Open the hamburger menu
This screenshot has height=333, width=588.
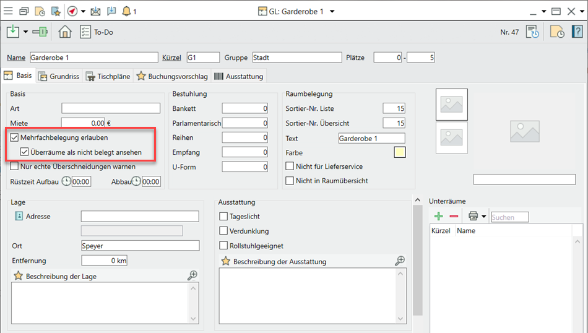tap(9, 11)
